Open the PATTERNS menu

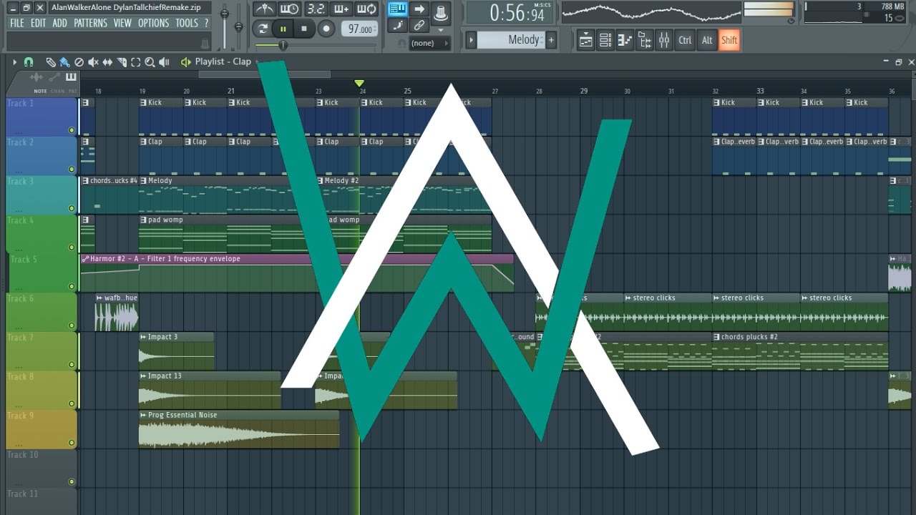pos(90,23)
